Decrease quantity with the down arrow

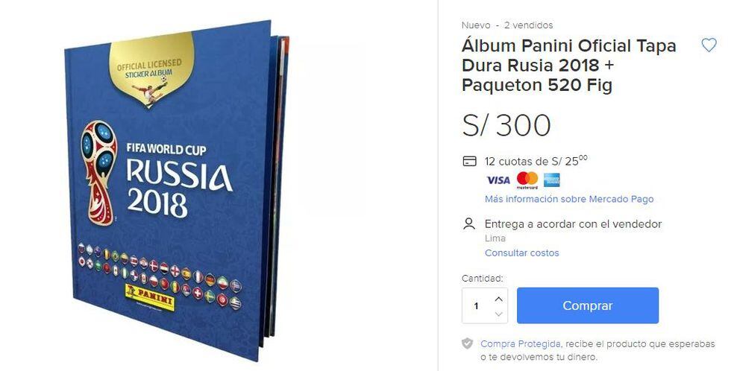coord(498,314)
